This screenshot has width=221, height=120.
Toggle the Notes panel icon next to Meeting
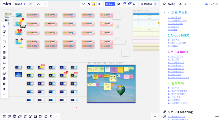[155, 4]
